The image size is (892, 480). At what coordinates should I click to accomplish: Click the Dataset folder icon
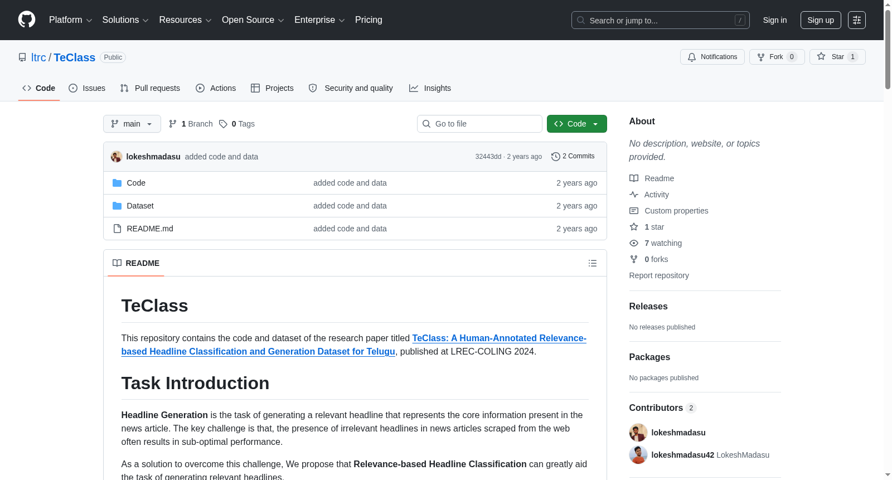point(117,206)
